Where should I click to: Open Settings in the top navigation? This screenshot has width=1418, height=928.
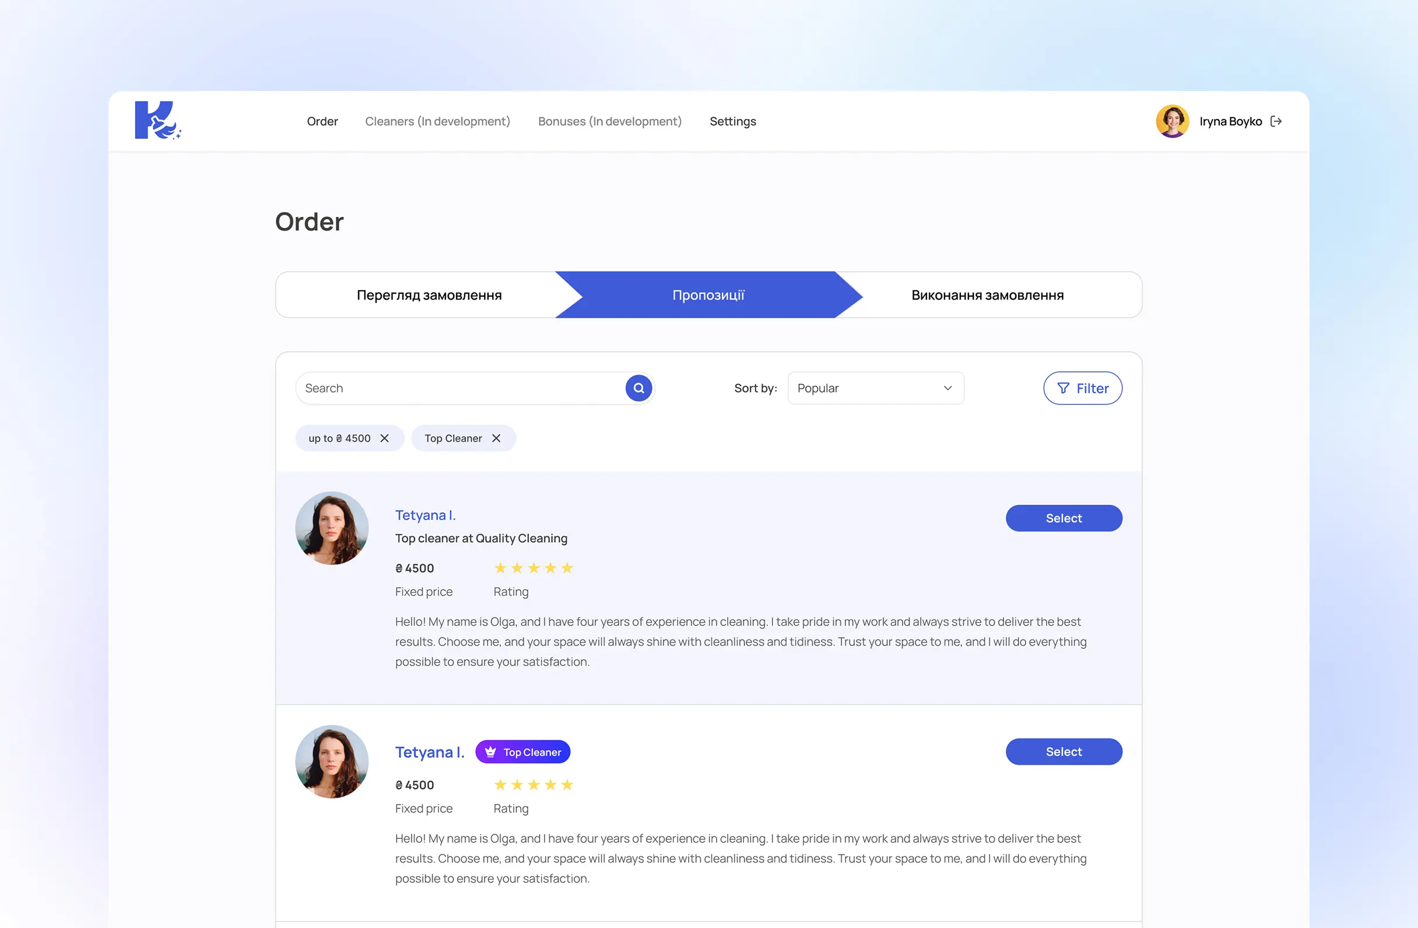[x=732, y=121]
